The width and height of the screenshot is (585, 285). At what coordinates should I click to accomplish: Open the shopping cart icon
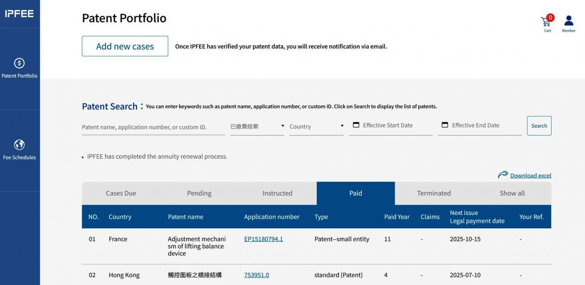coord(546,21)
